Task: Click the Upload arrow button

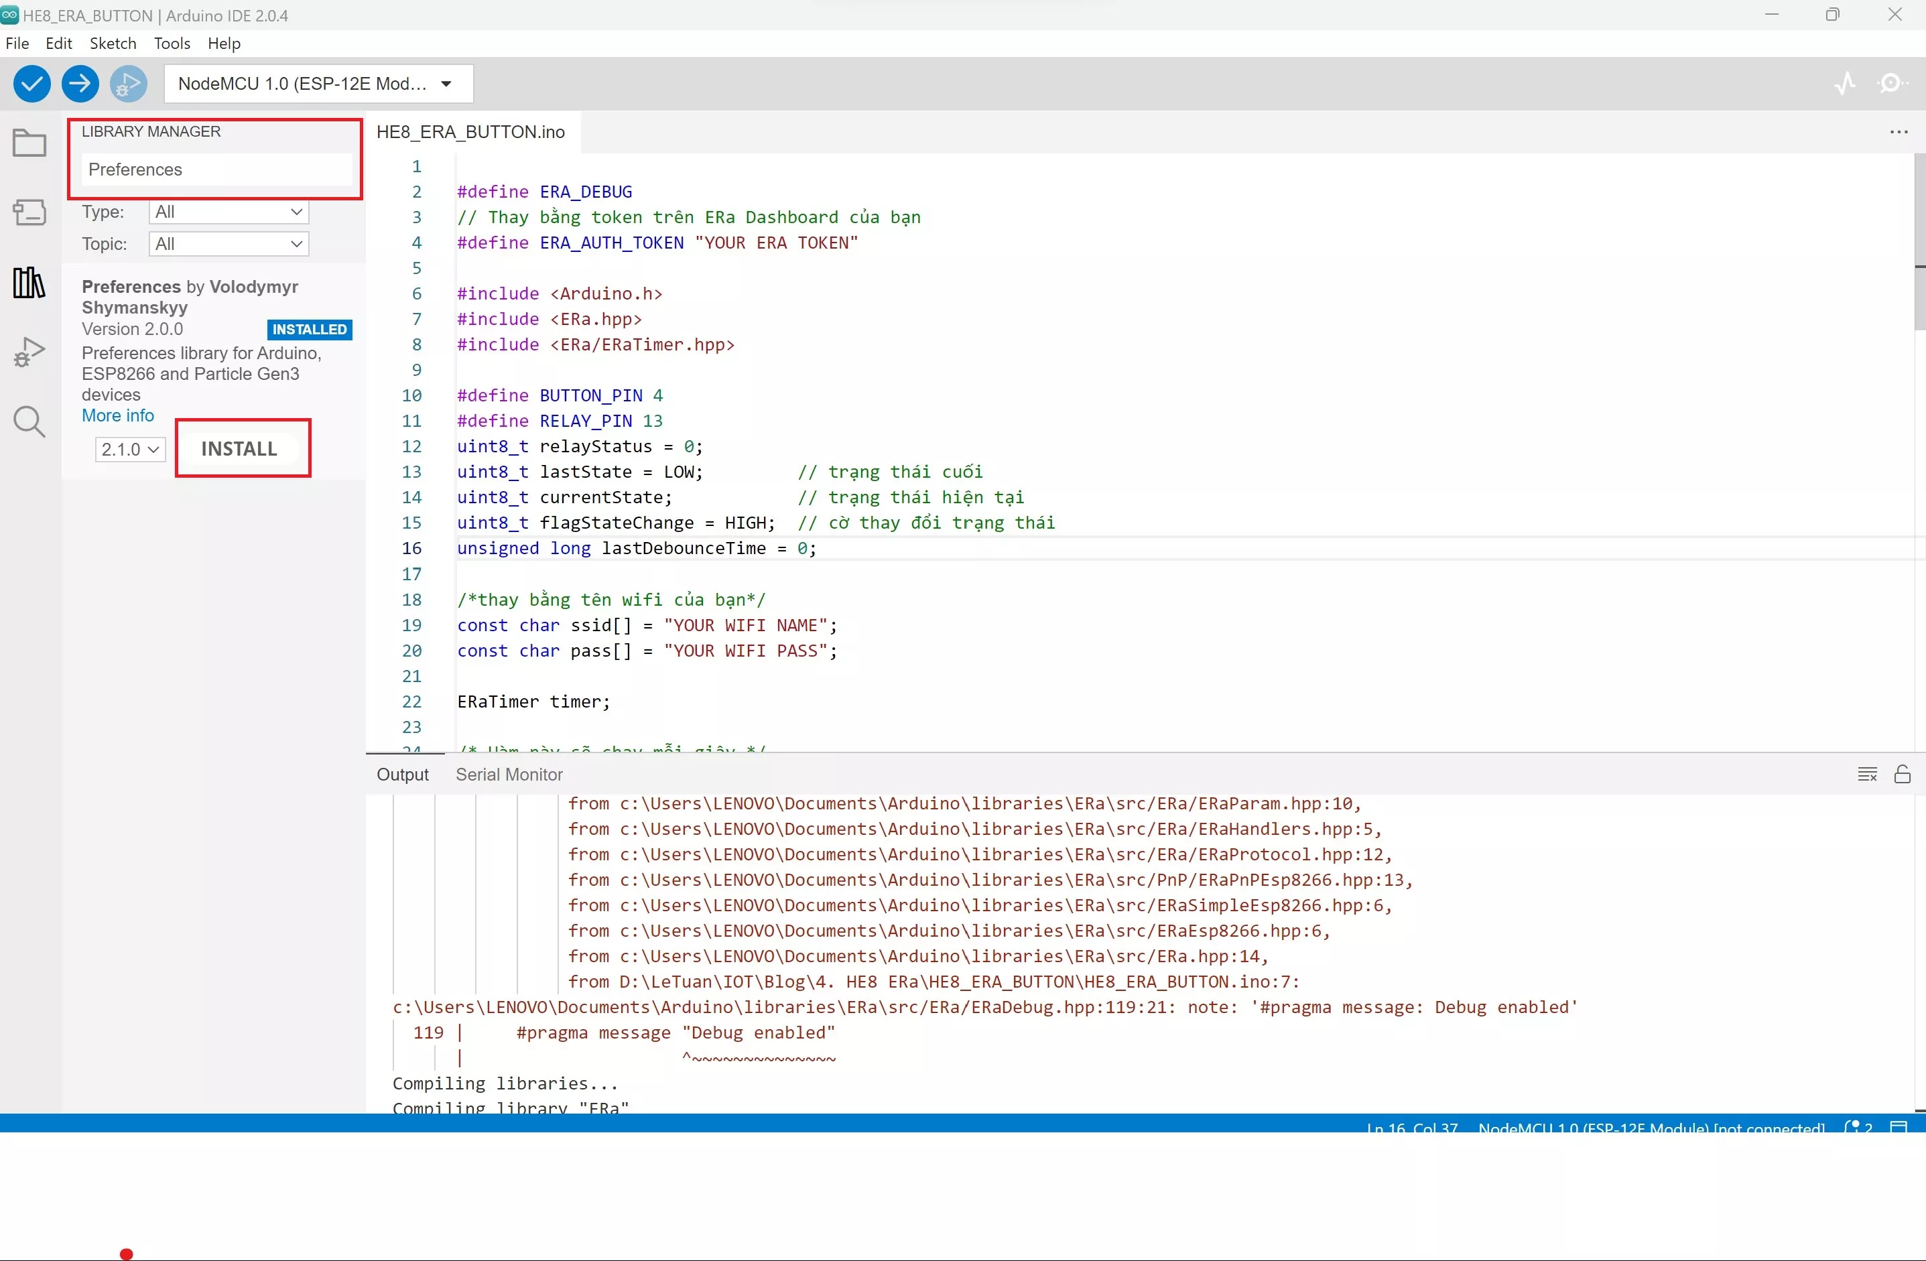Action: [80, 83]
